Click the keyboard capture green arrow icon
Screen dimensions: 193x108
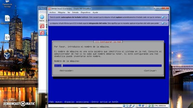coord(153,106)
